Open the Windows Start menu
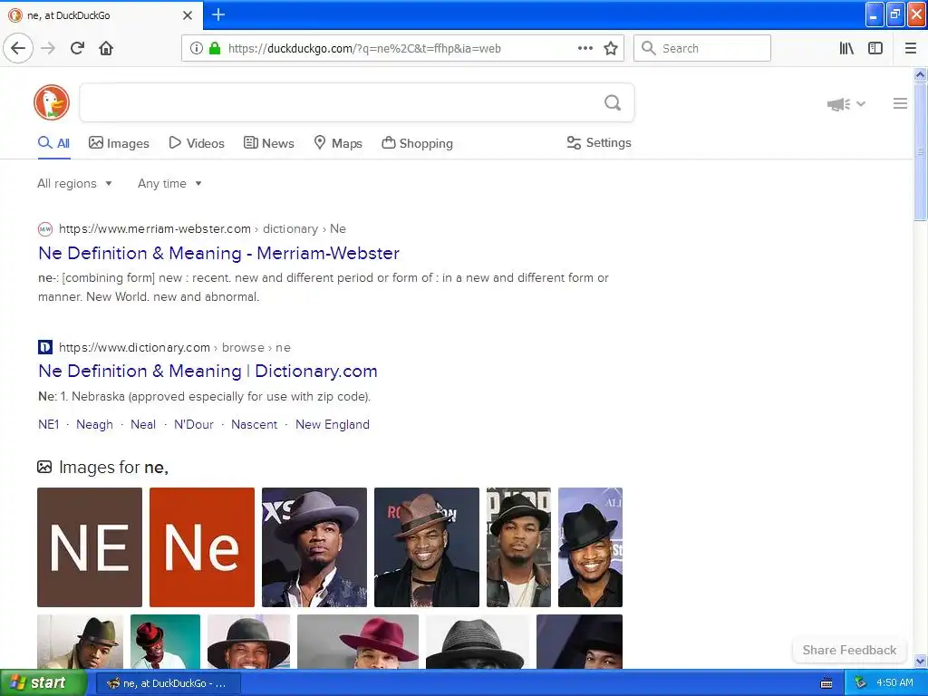The width and height of the screenshot is (928, 696). tap(43, 683)
